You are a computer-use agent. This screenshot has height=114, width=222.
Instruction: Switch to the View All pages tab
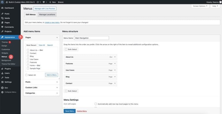click(42, 45)
